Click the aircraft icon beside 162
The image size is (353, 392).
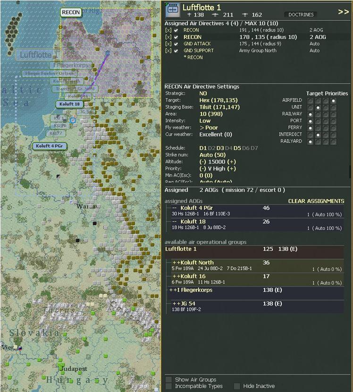tap(245, 15)
